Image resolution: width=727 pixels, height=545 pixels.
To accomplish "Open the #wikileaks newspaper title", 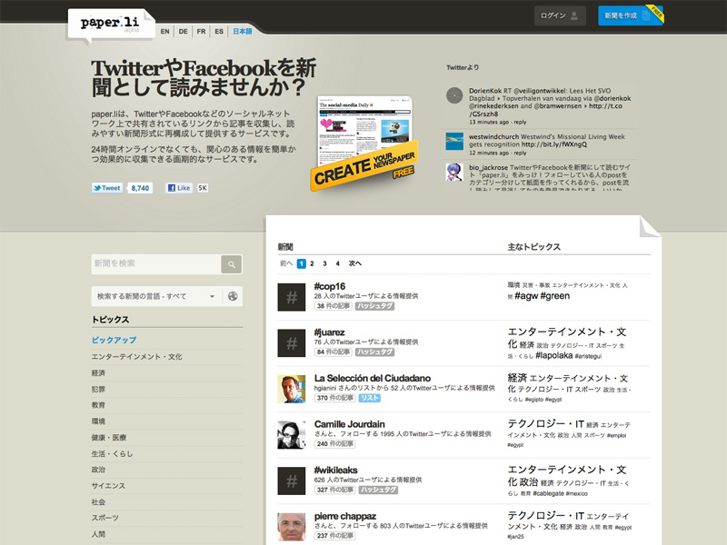I will pos(335,470).
